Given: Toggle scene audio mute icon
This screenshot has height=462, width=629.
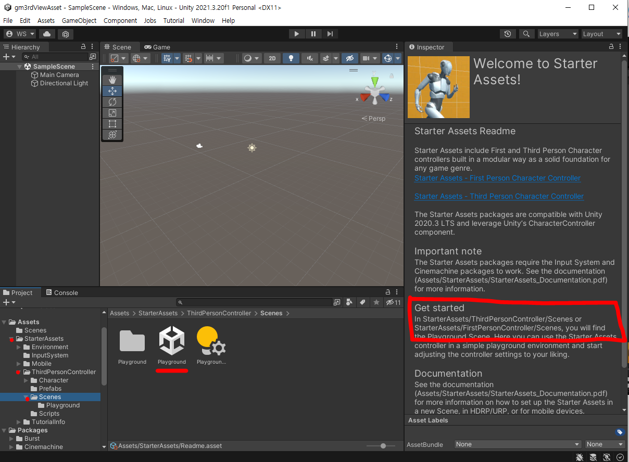Looking at the screenshot, I should click(x=310, y=58).
